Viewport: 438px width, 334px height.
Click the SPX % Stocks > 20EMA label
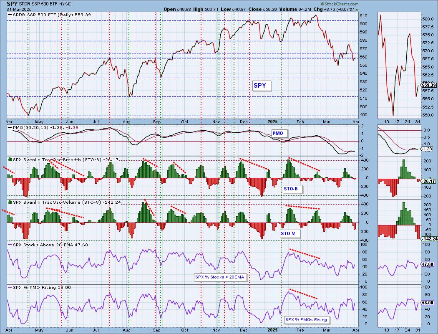[219, 277]
